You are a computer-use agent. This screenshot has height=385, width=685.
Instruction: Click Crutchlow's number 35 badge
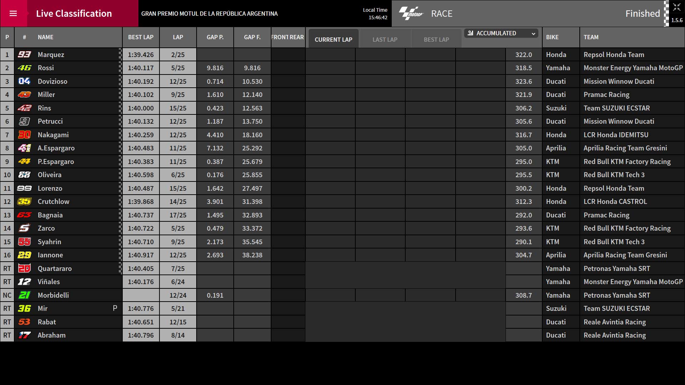(x=24, y=201)
